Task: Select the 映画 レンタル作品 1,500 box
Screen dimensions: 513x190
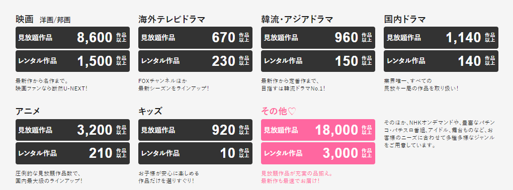Action: pyautogui.click(x=72, y=61)
